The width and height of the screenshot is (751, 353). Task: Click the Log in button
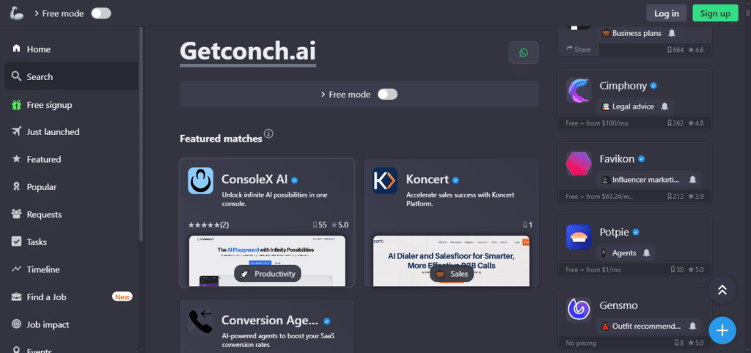666,13
